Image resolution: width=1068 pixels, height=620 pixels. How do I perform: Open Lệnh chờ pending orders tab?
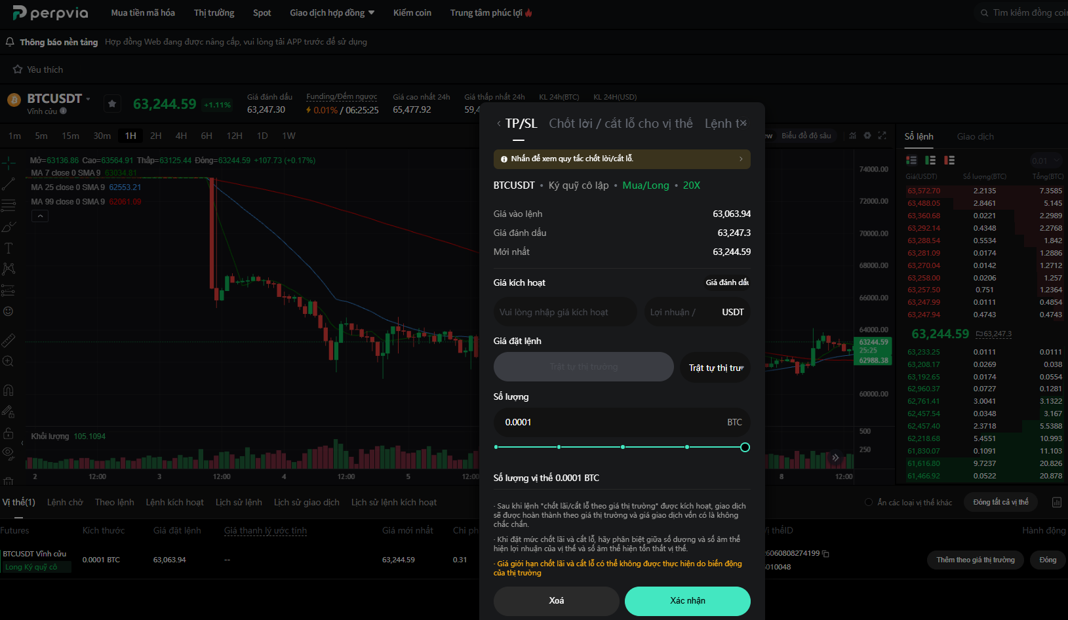coord(65,502)
